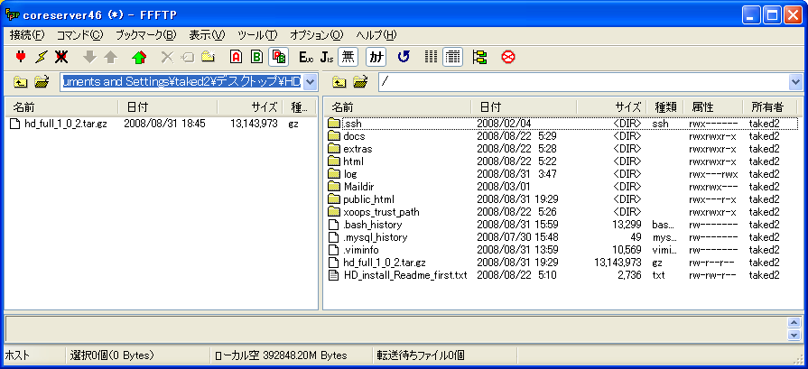Screen dimensions: 808x369
Task: Click the refresh file list icon
Action: [404, 57]
